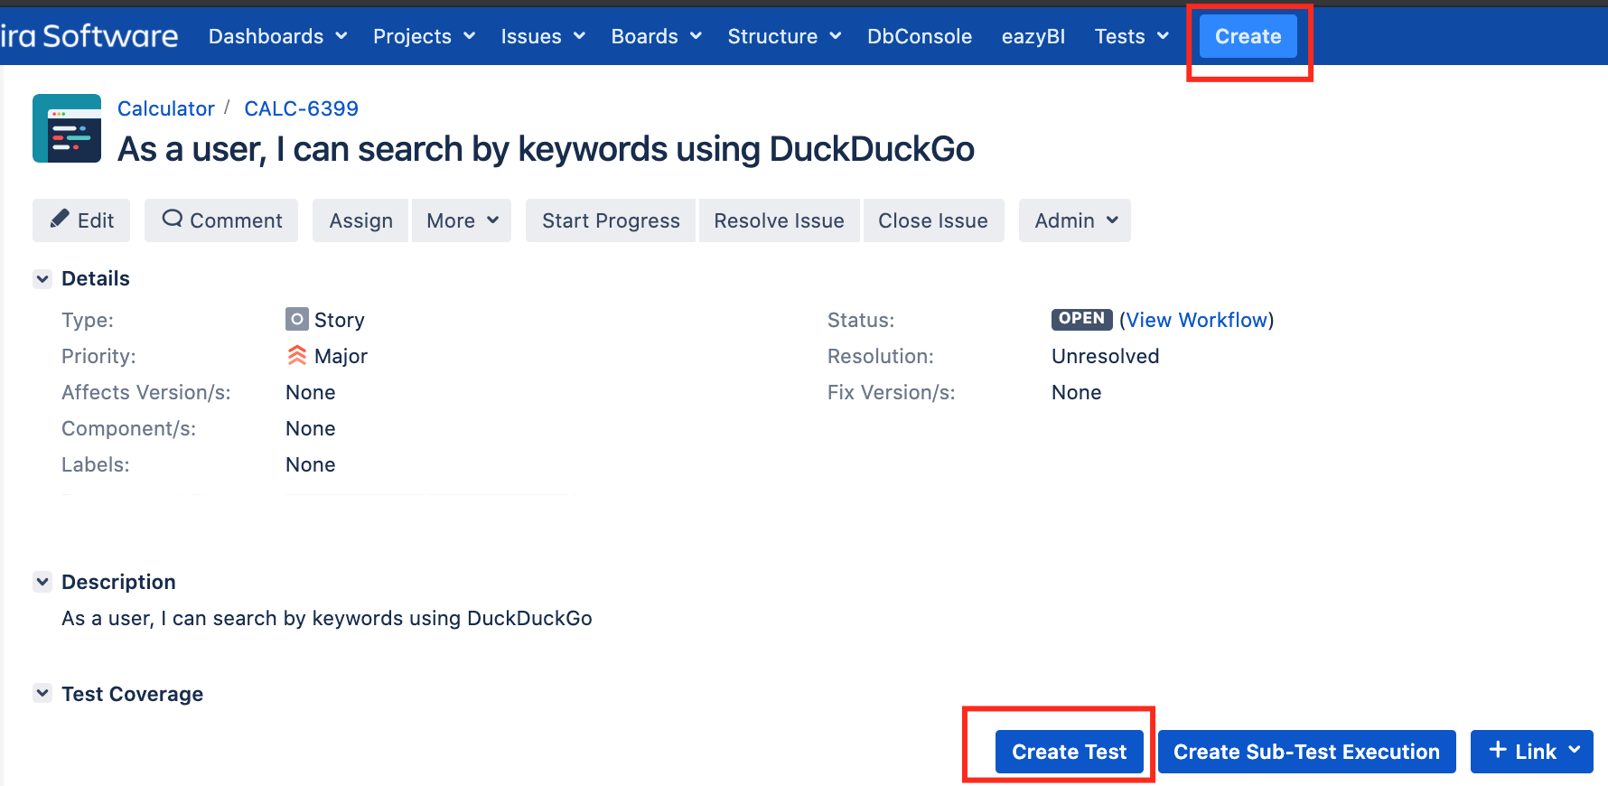This screenshot has width=1608, height=786.
Task: Open the Projects menu
Action: coord(424,36)
